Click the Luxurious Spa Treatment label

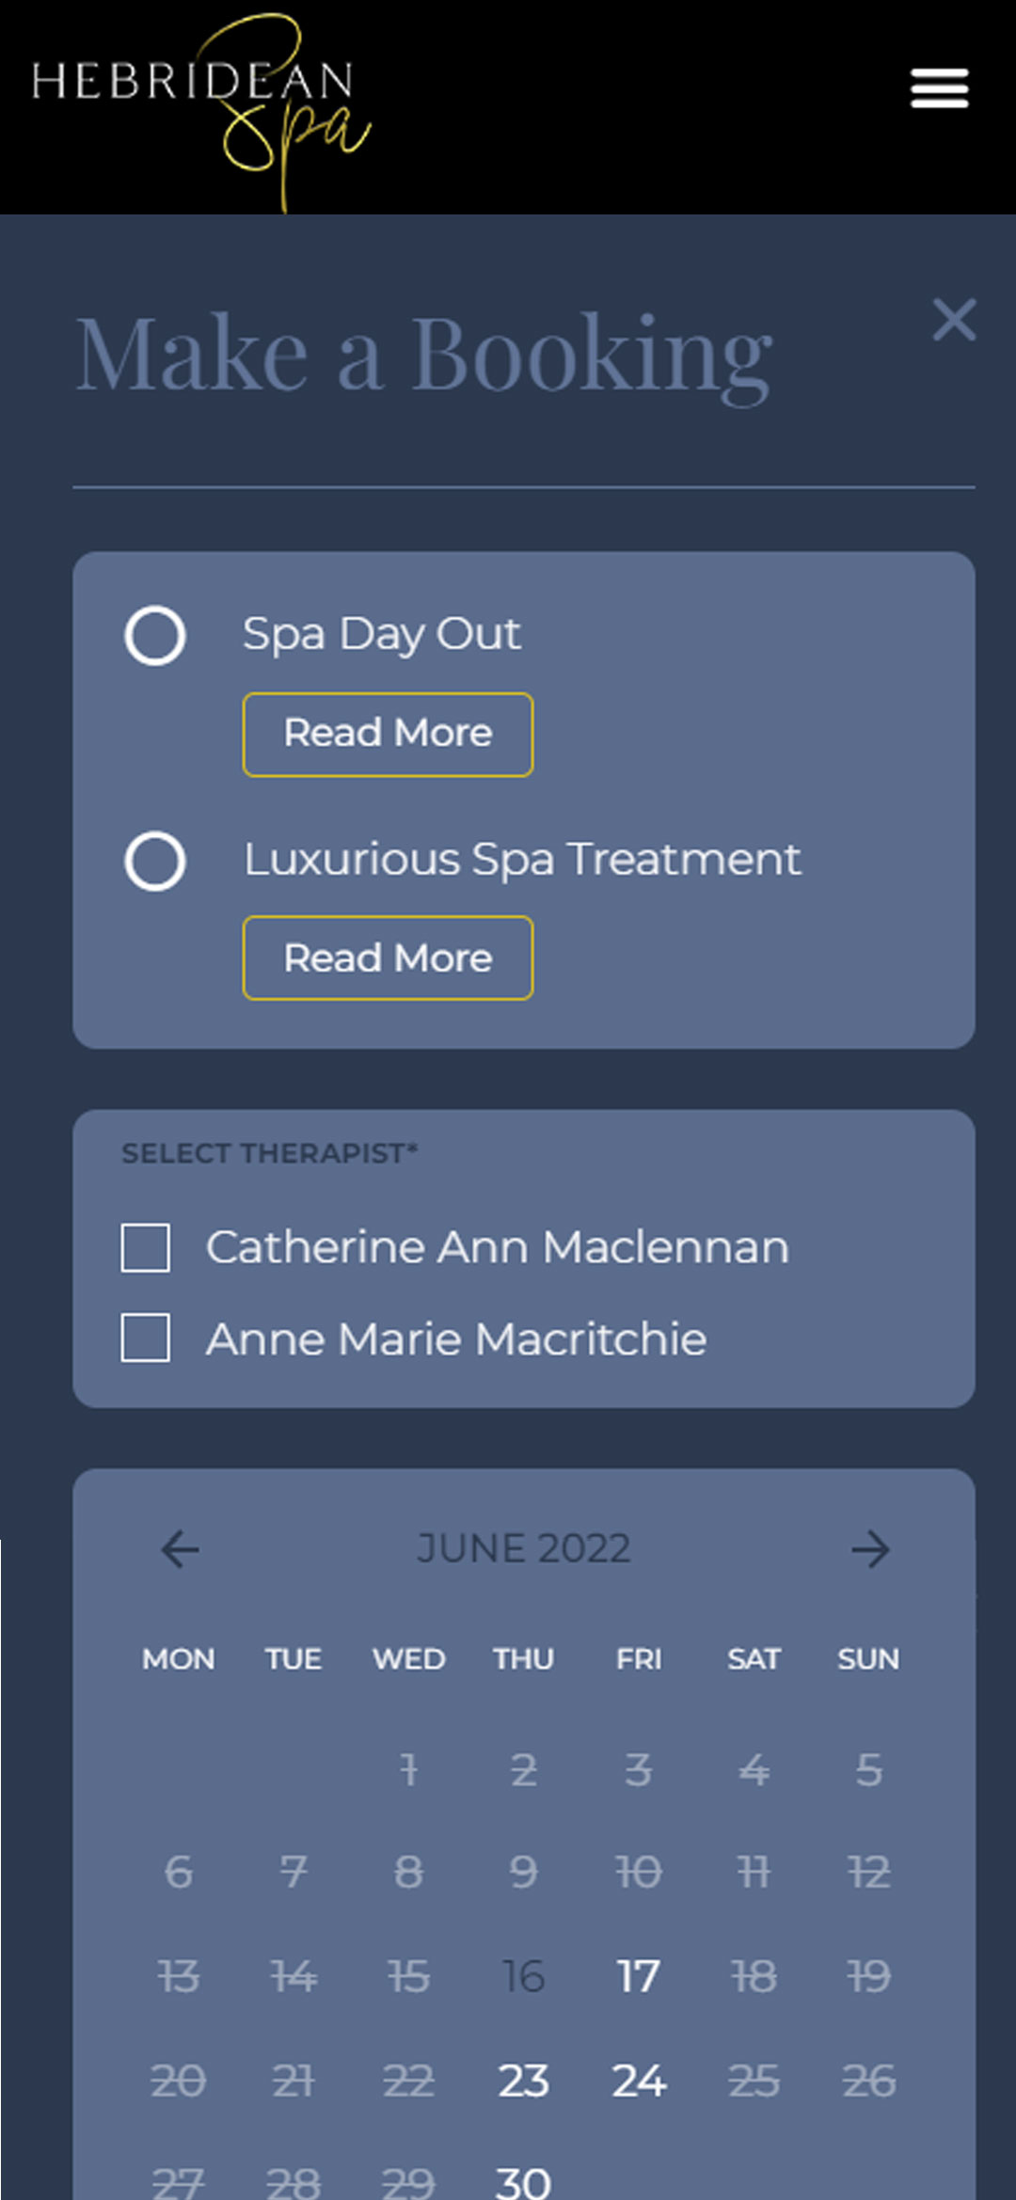coord(522,860)
